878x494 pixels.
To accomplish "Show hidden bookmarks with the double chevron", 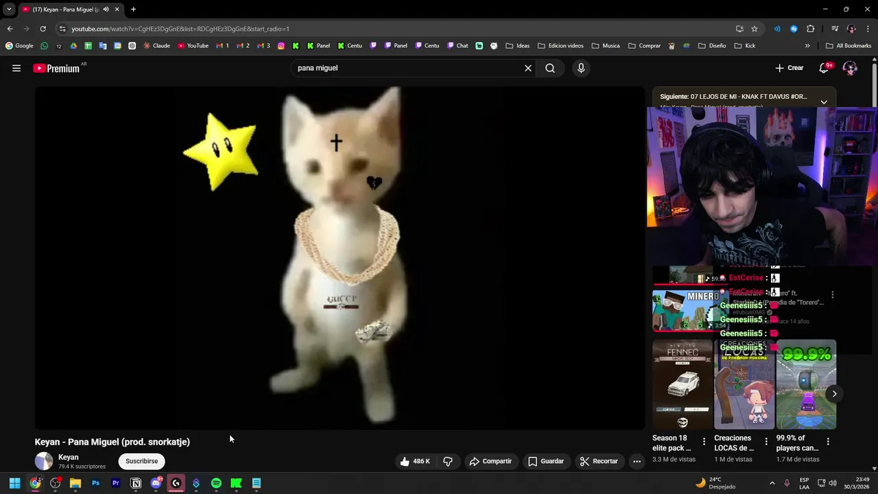I will click(x=807, y=46).
